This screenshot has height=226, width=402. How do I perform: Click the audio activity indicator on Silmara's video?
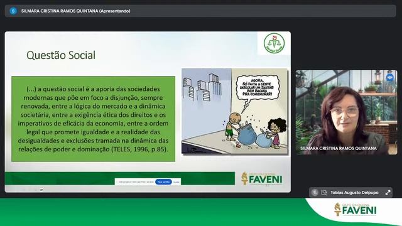coord(389,77)
